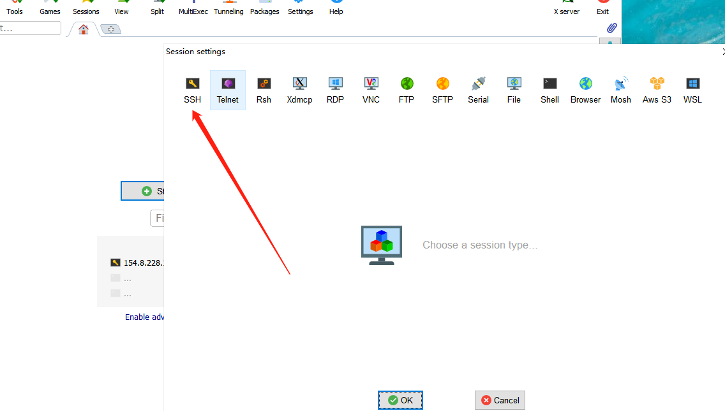This screenshot has width=725, height=411.
Task: Open the Tools menu in toolbar
Action: tap(14, 8)
